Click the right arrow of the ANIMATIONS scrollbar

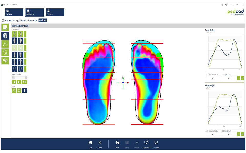[x=26, y=78]
